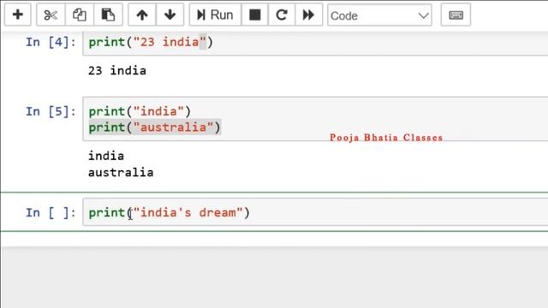Screen dimensions: 548x308
Task: Insert a new cell with the plus icon
Action: pyautogui.click(x=18, y=15)
